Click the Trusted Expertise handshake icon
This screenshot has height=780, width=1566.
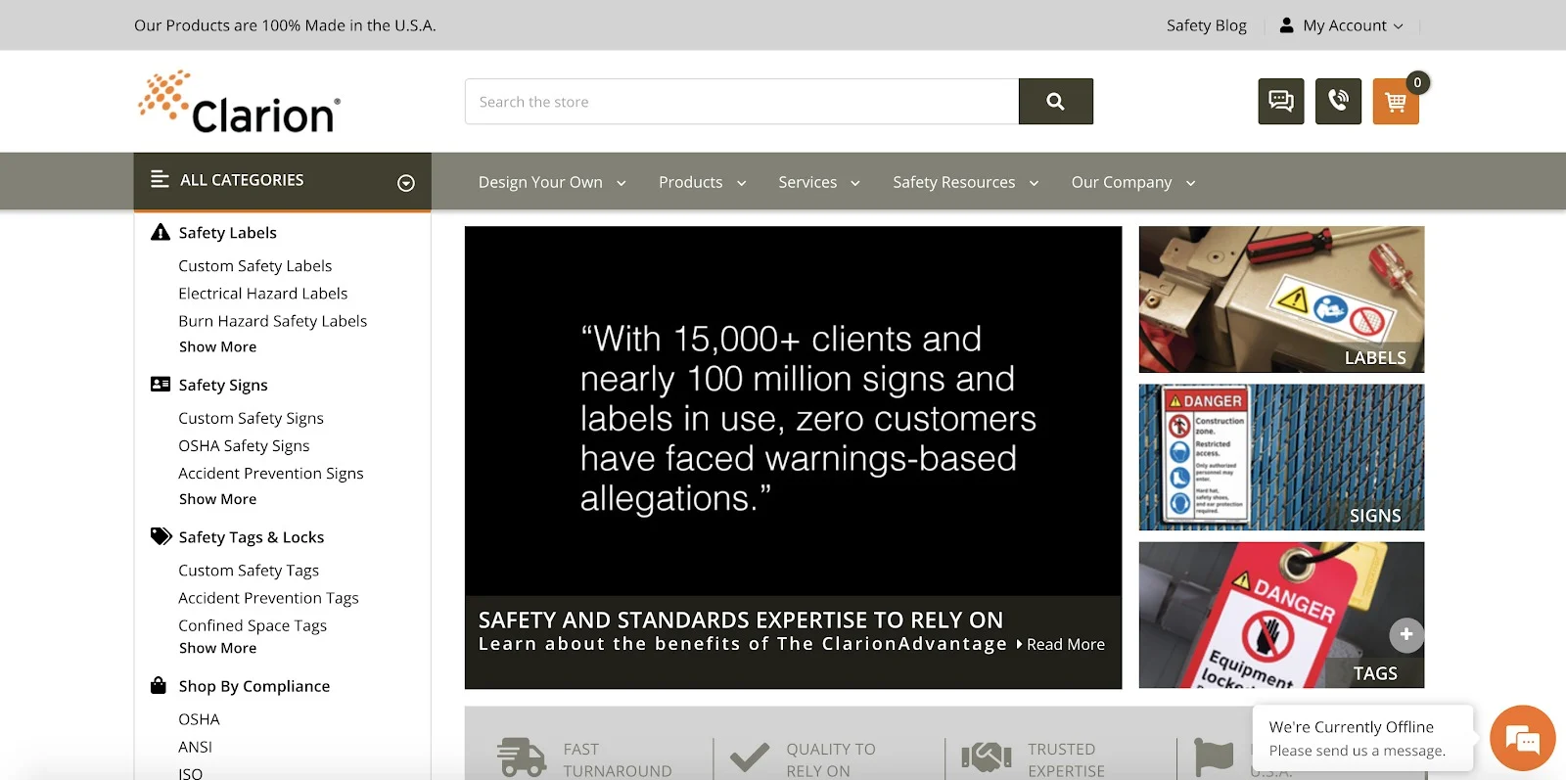(987, 757)
